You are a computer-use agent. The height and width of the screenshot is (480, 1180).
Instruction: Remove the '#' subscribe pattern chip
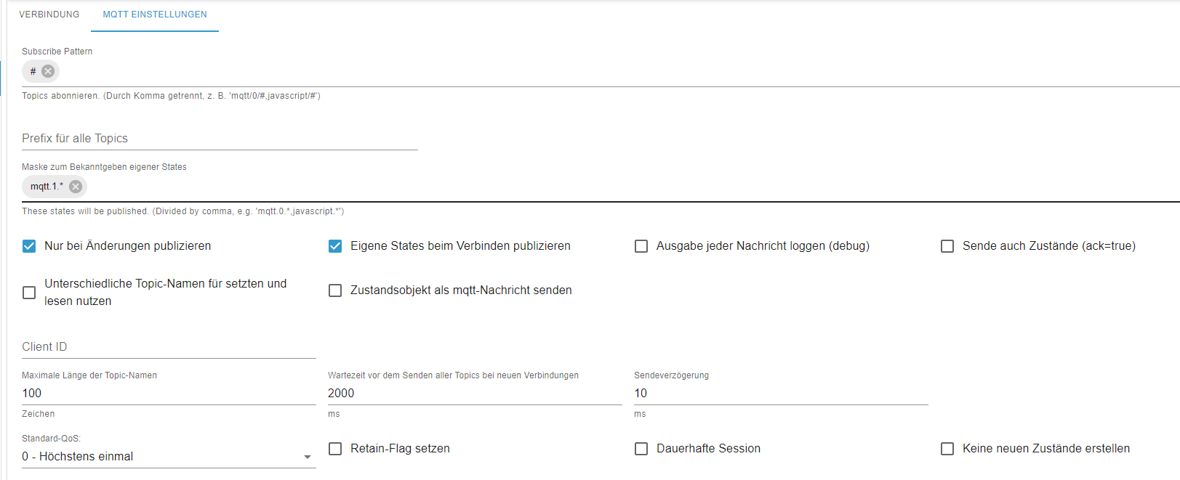[x=48, y=71]
